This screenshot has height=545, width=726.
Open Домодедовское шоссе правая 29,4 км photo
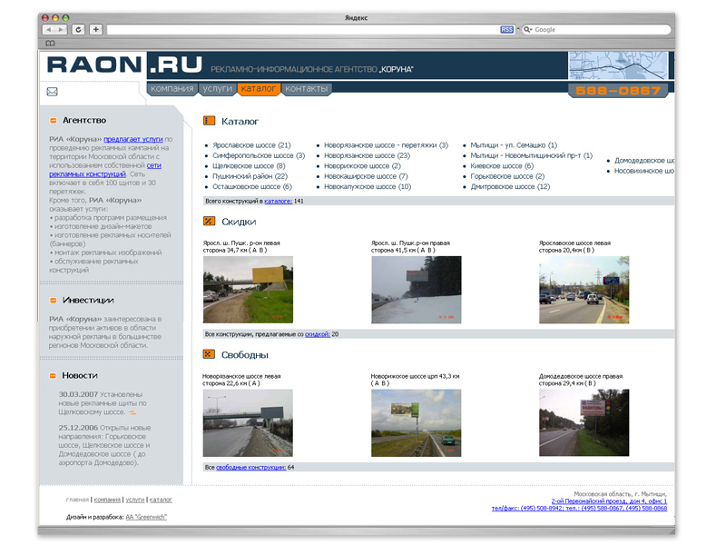[584, 422]
